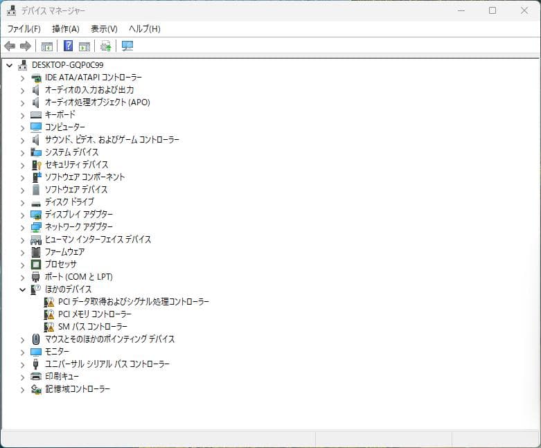Select the 記憶域コントローラー label
Screen dimensions: 541x448
(78, 388)
